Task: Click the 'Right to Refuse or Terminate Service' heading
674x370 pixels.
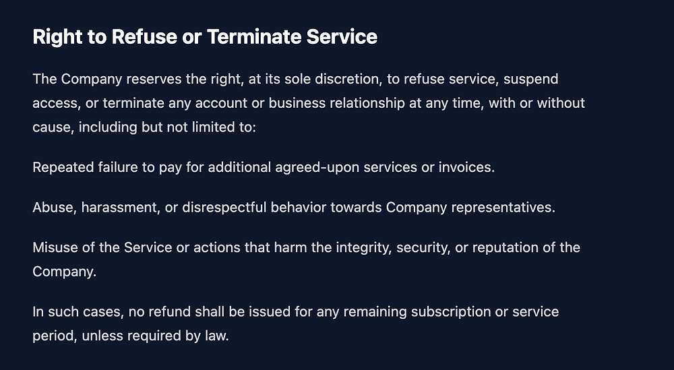Action: point(205,36)
